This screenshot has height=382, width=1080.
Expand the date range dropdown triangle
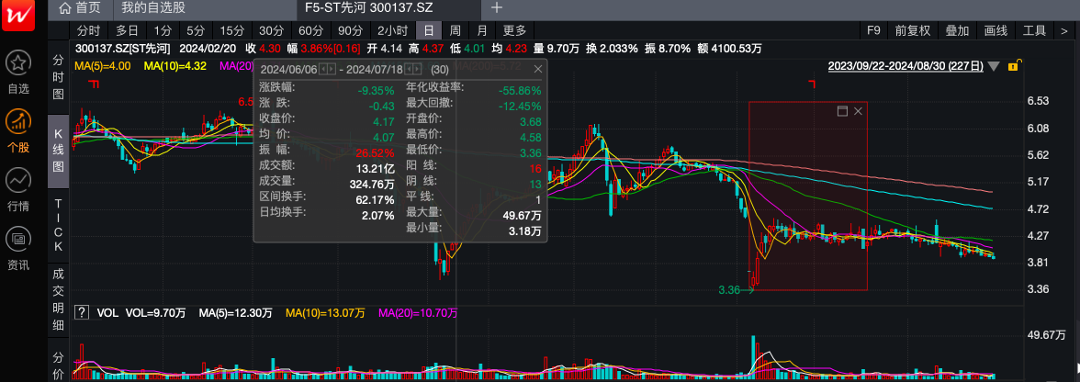[994, 67]
